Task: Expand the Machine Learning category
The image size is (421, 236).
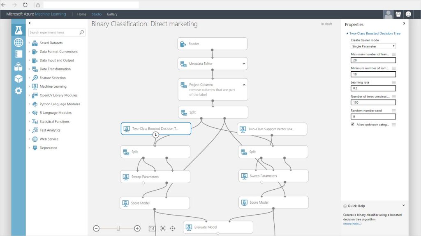Action: click(x=29, y=86)
